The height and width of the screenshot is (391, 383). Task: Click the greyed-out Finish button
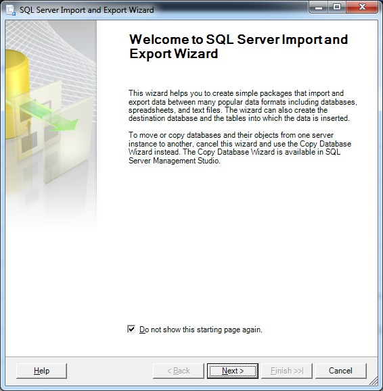(x=287, y=371)
